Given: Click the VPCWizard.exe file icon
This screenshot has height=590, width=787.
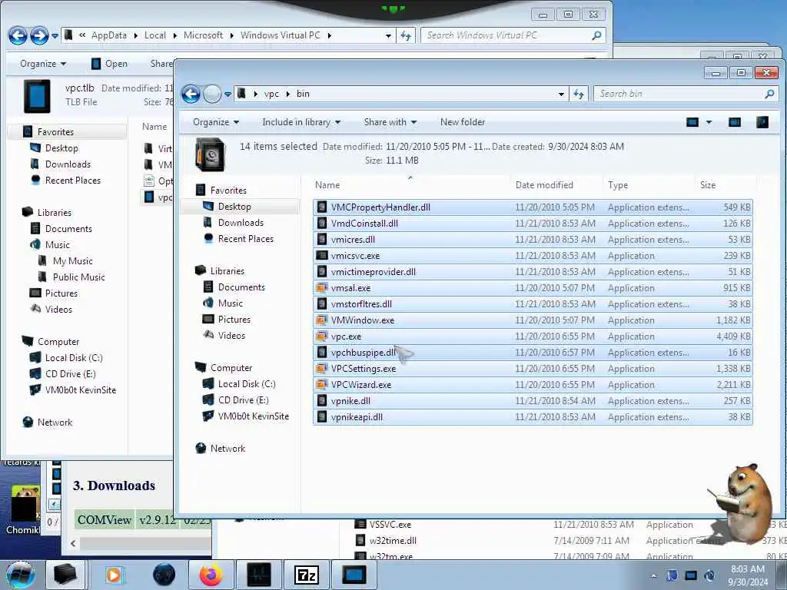Looking at the screenshot, I should (x=322, y=384).
